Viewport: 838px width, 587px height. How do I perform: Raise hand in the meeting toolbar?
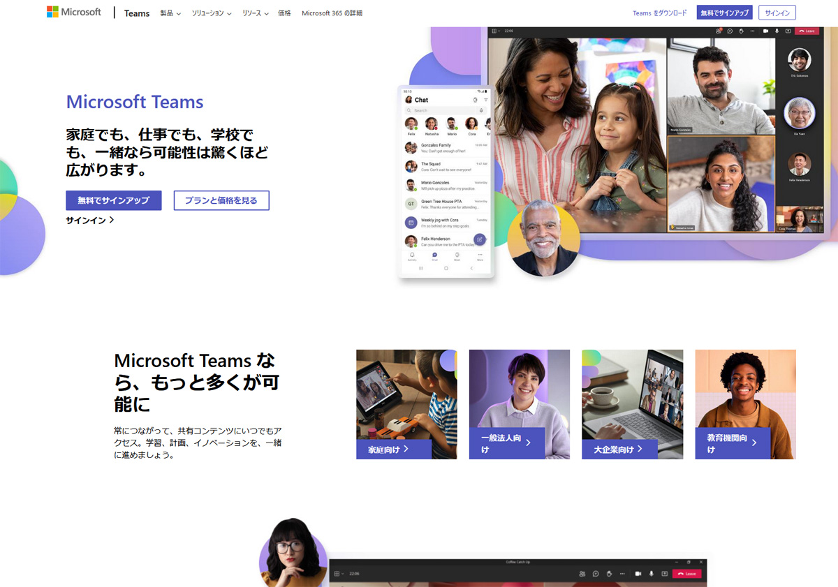[x=742, y=31]
